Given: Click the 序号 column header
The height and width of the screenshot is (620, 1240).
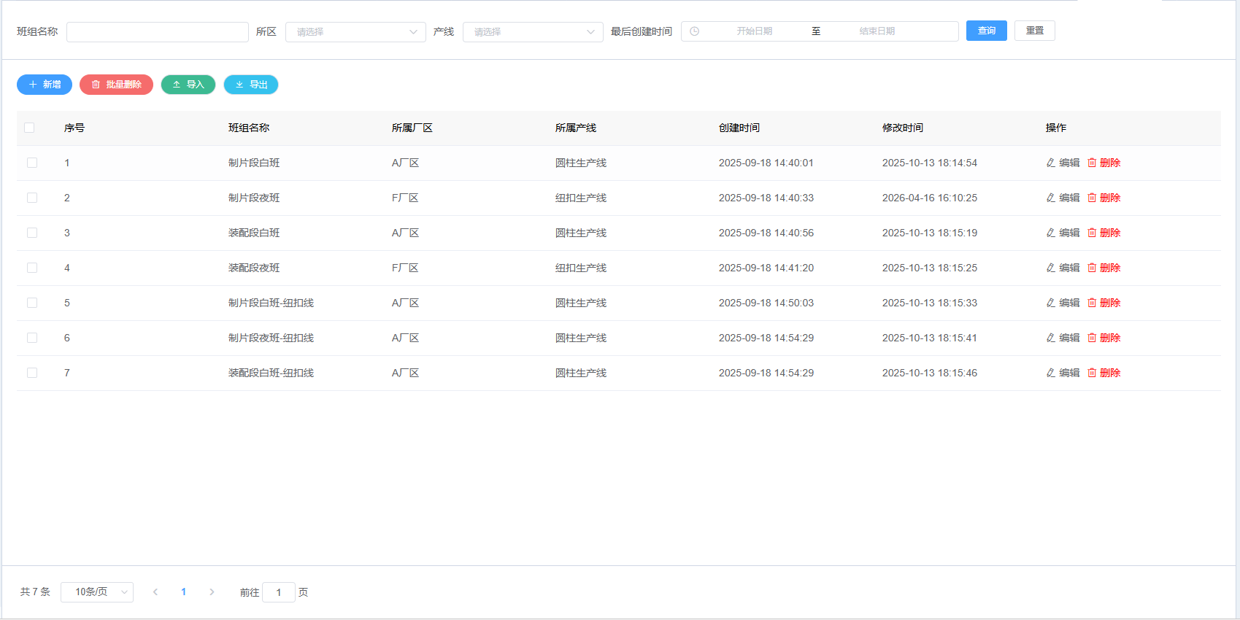Looking at the screenshot, I should pos(74,128).
